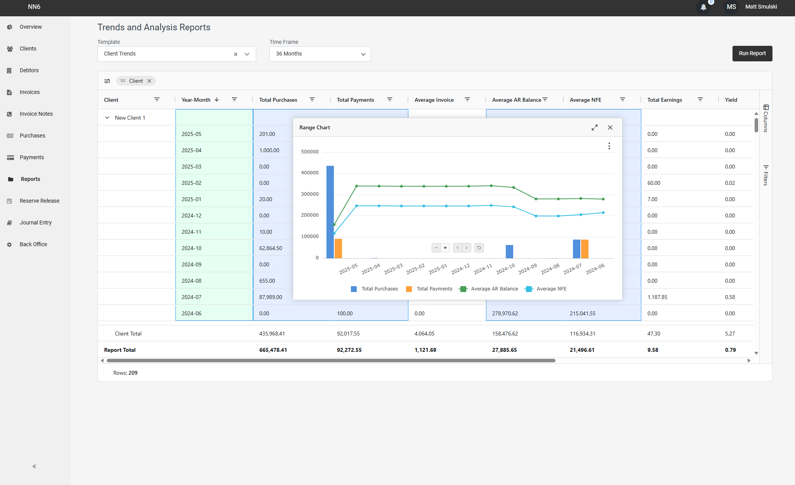Open column filter for Total Purchases
Image resolution: width=795 pixels, height=485 pixels.
[312, 99]
